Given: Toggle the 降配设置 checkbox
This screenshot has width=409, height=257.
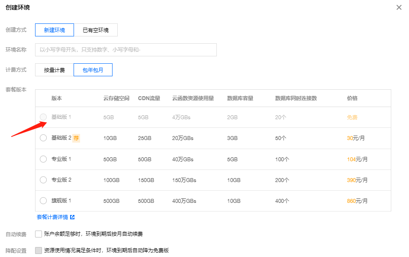Looking at the screenshot, I should pyautogui.click(x=39, y=250).
